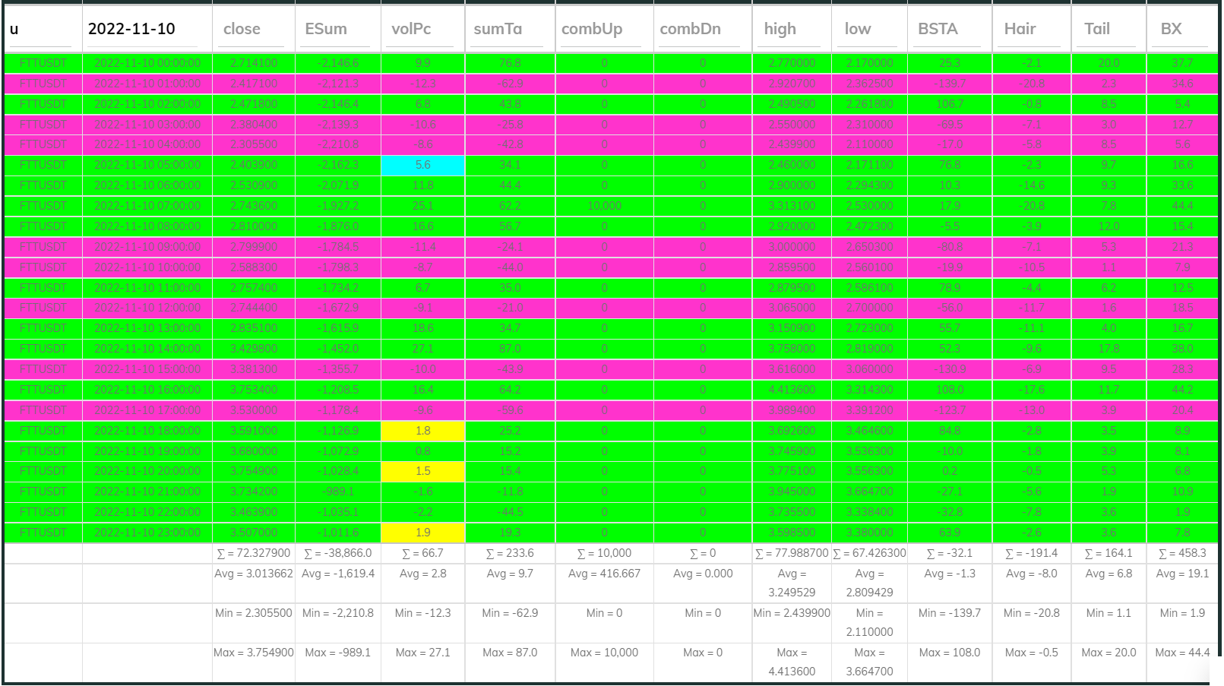Select the yellow volPc cell showing 1.9
The width and height of the screenshot is (1224, 686).
tap(423, 533)
